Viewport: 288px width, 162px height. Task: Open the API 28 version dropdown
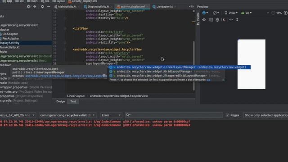(x=246, y=13)
